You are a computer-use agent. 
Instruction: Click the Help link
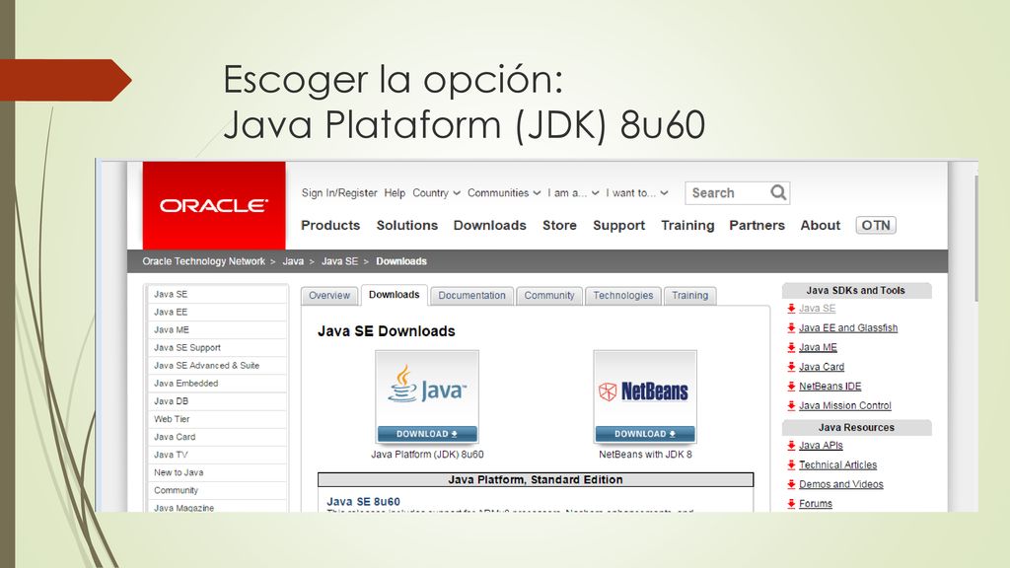coord(395,192)
